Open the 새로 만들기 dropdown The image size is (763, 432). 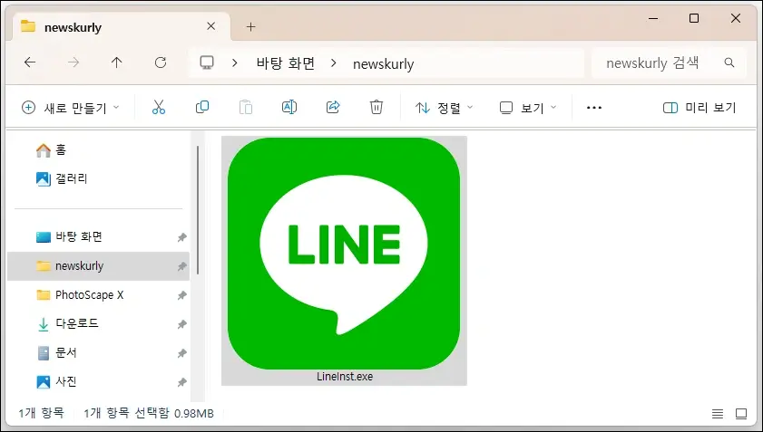pyautogui.click(x=71, y=108)
